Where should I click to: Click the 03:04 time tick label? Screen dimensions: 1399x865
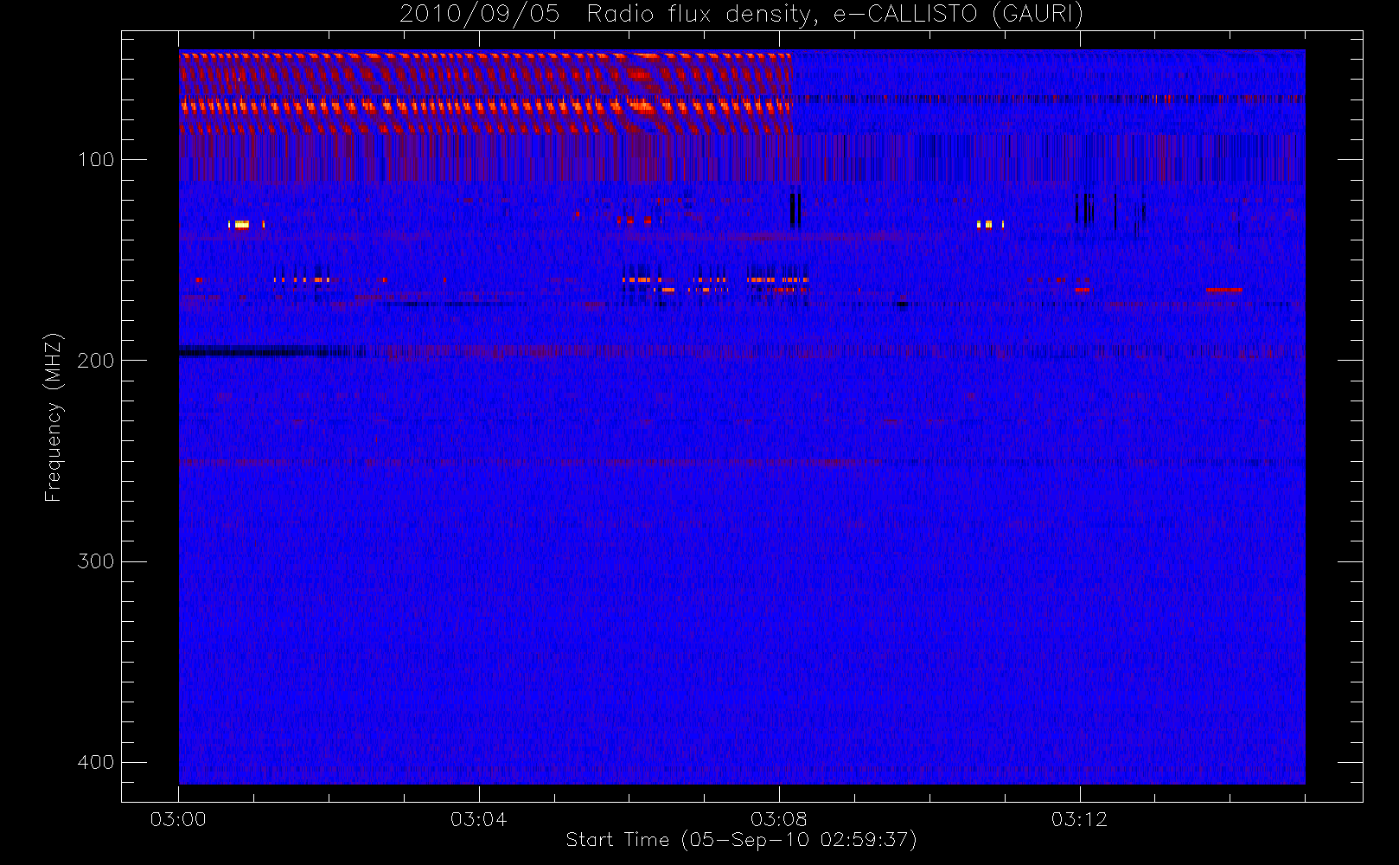pos(478,819)
